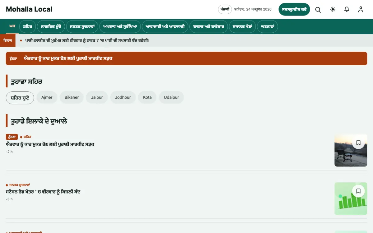Open the ਨਾਗਰਿਕ ਮੁੱਦੇ navigation tab

coord(51,27)
